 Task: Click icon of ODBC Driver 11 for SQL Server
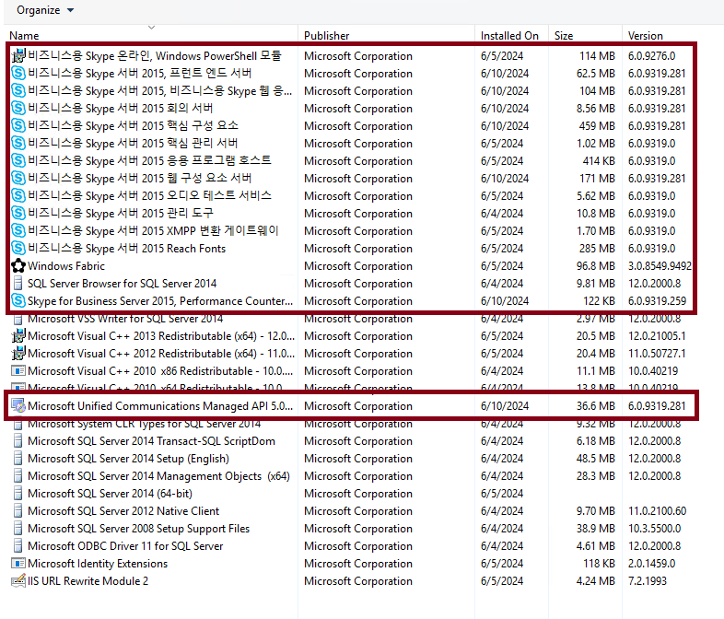point(18,546)
